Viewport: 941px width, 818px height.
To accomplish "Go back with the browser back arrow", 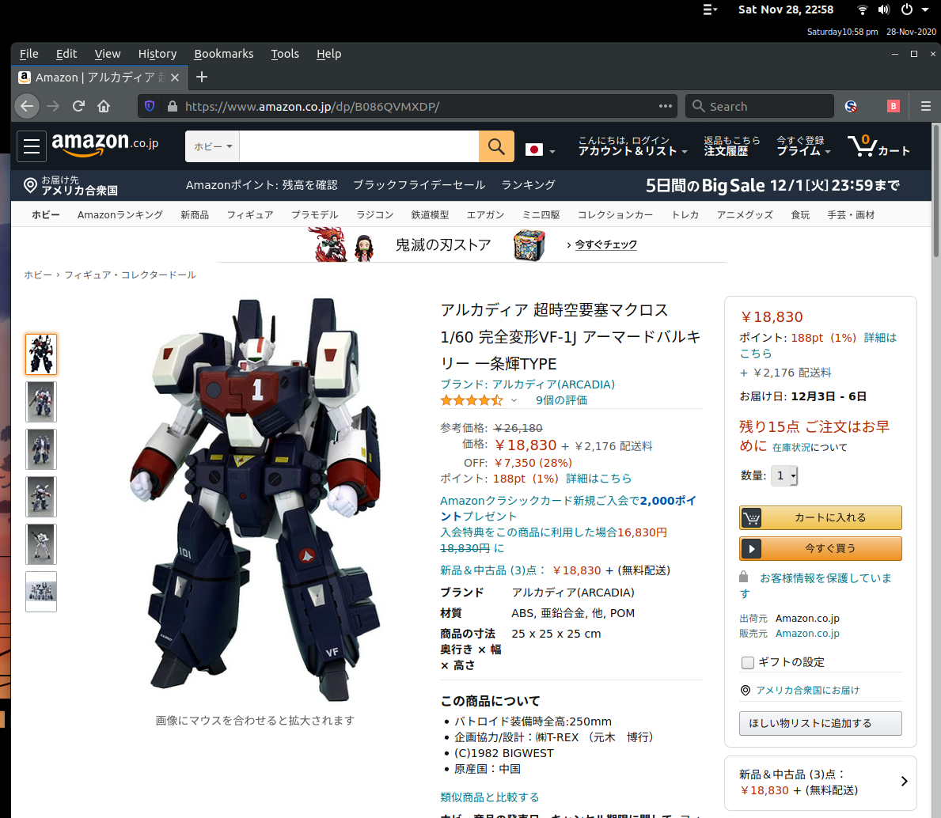I will tap(27, 106).
